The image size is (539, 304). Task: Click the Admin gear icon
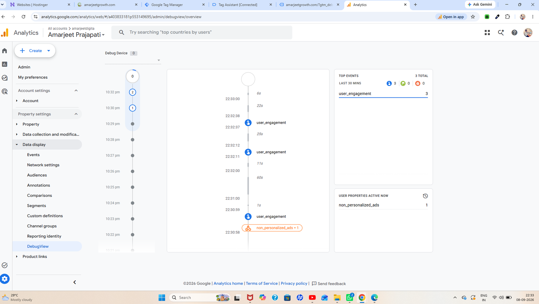tap(5, 279)
